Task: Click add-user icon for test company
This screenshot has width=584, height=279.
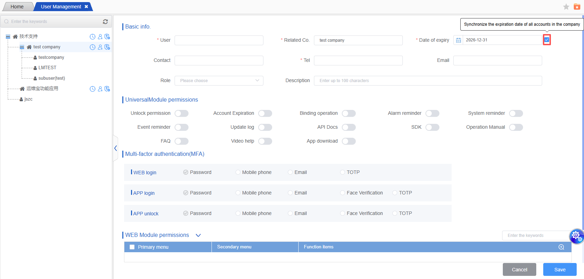Action: point(100,47)
